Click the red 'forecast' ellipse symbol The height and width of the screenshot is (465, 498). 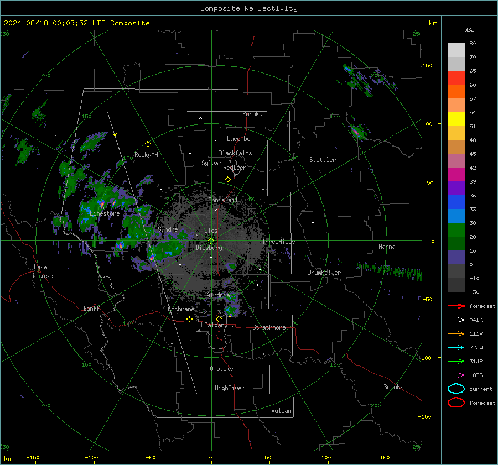click(456, 403)
